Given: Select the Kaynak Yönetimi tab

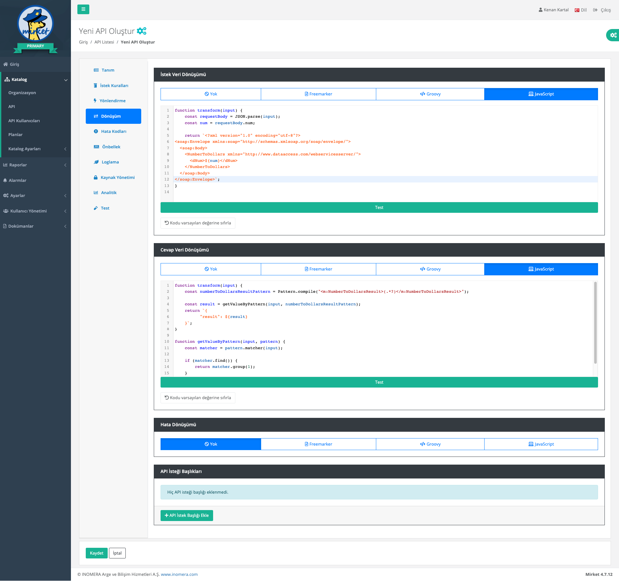Looking at the screenshot, I should pos(113,177).
